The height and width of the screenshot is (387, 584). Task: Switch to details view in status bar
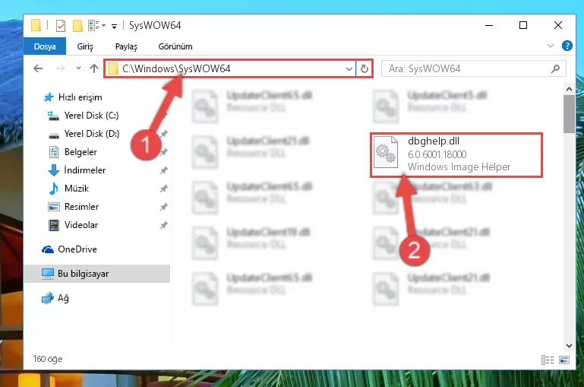(x=547, y=360)
